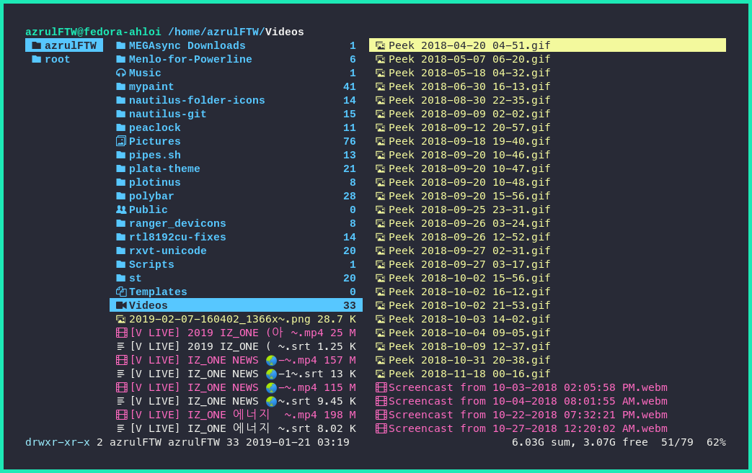Click film icon of the 157 M mp4

pos(121,360)
